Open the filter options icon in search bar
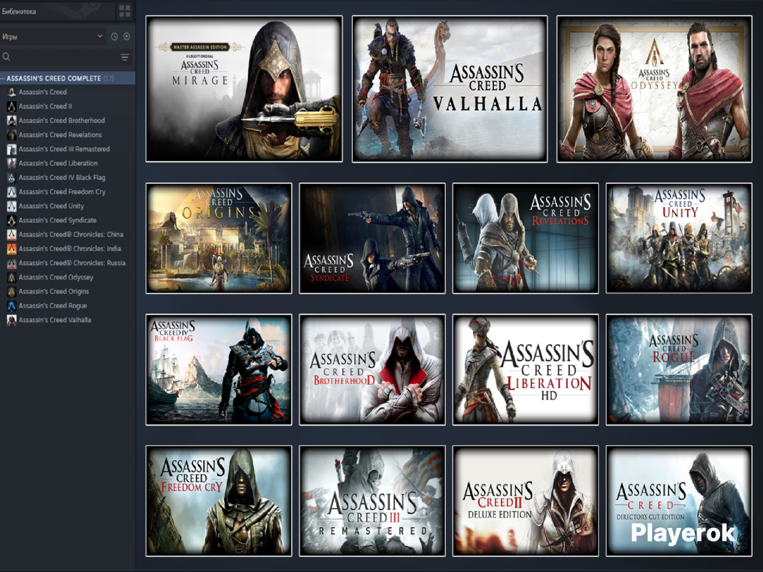This screenshot has height=572, width=763. point(125,57)
